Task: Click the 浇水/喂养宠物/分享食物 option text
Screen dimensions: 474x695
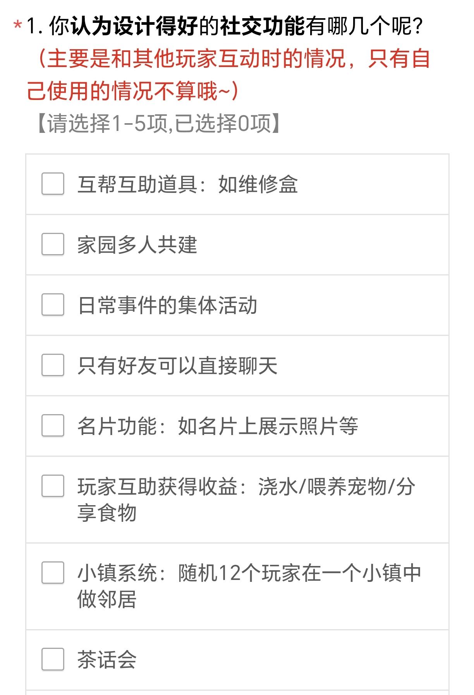Action: coord(246,500)
